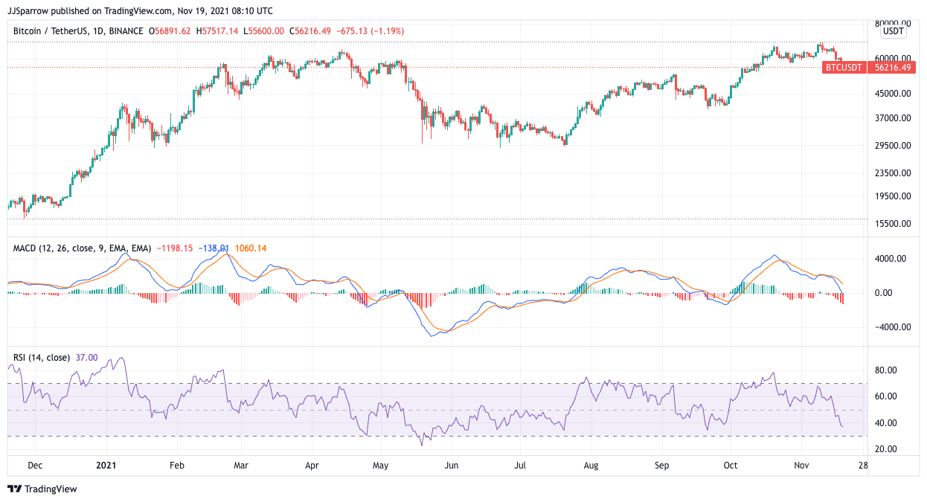This screenshot has width=927, height=502.
Task: Select the MACD (12, 26, close, 9, EMA, EMA) legend
Action: coord(82,248)
